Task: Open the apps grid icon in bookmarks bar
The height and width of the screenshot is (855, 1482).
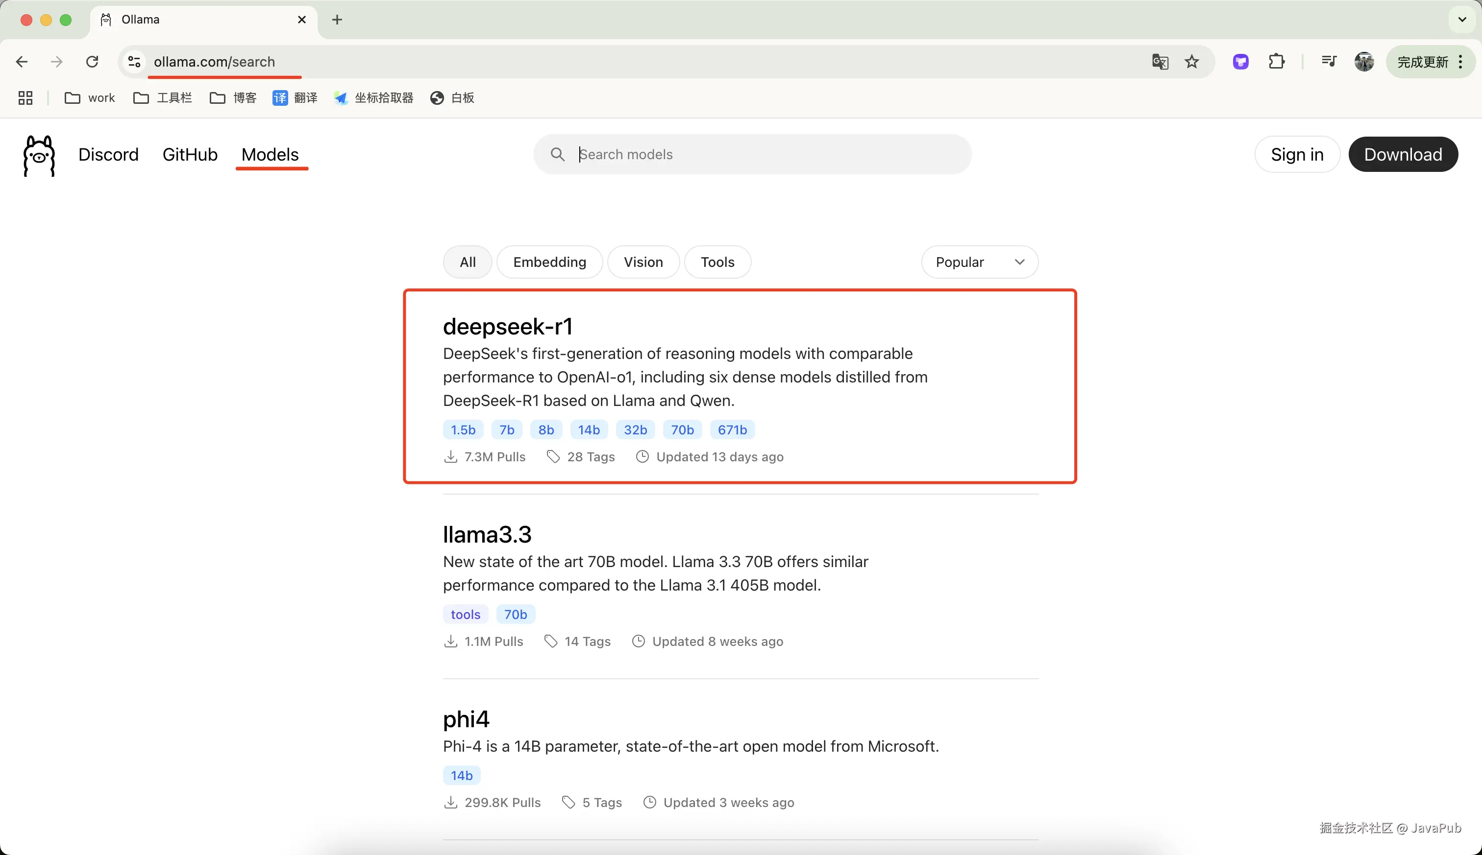Action: click(25, 98)
